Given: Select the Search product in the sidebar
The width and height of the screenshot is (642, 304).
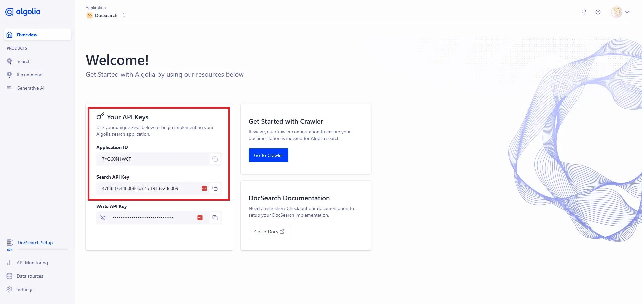Looking at the screenshot, I should click(x=23, y=61).
